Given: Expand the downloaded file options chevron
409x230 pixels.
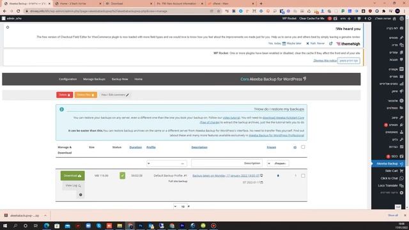Looking at the screenshot, I should (45, 216).
